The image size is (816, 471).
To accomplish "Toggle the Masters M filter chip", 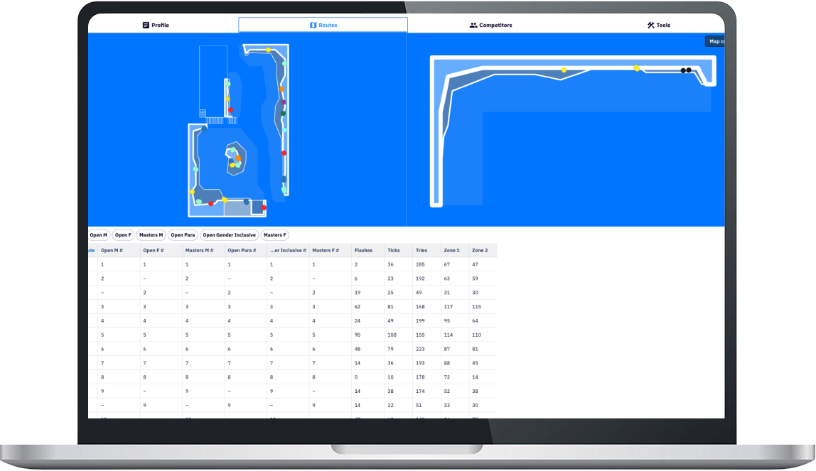I will tap(151, 235).
